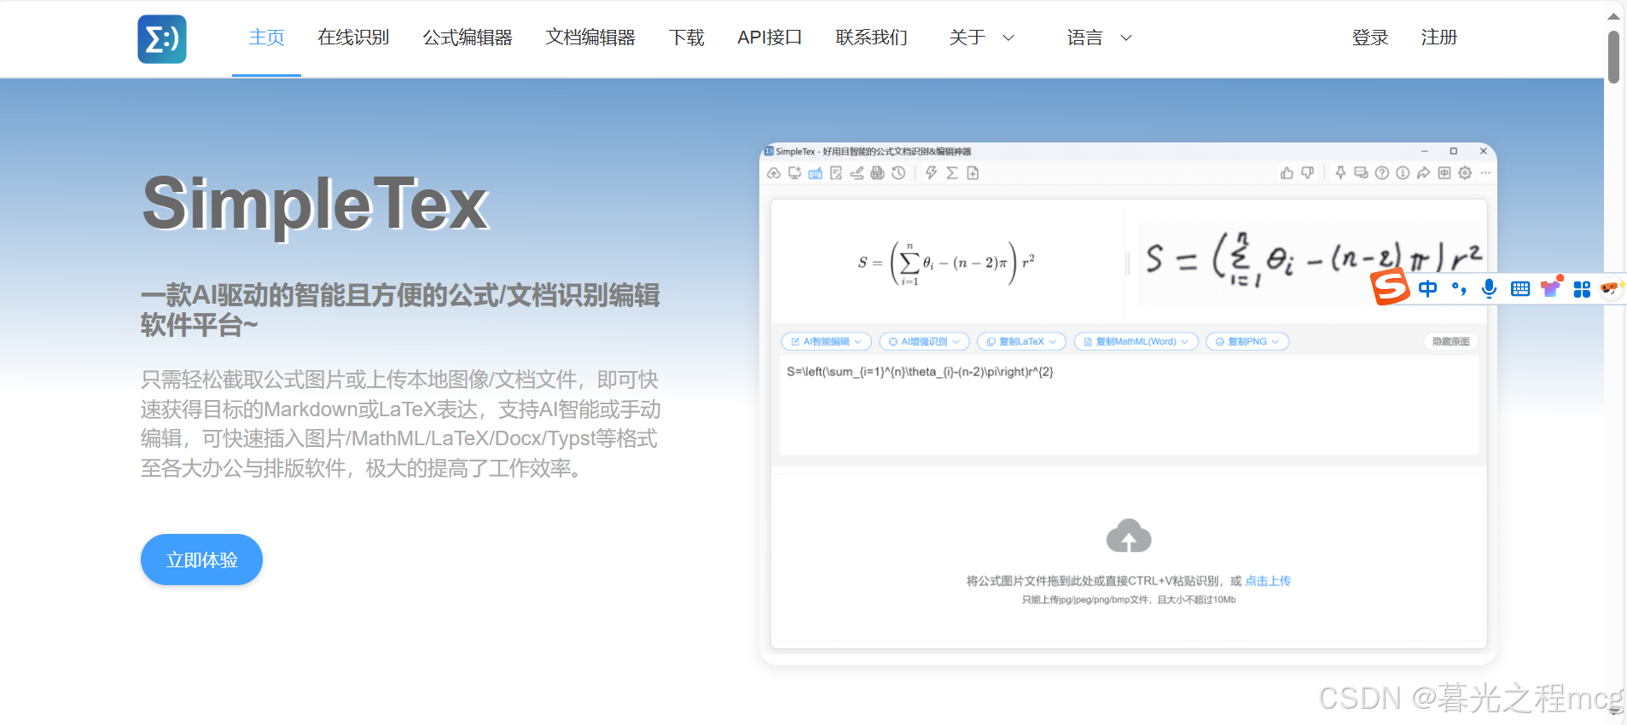Image resolution: width=1627 pixels, height=725 pixels.
Task: Click the share arrow icon
Action: pyautogui.click(x=1423, y=173)
